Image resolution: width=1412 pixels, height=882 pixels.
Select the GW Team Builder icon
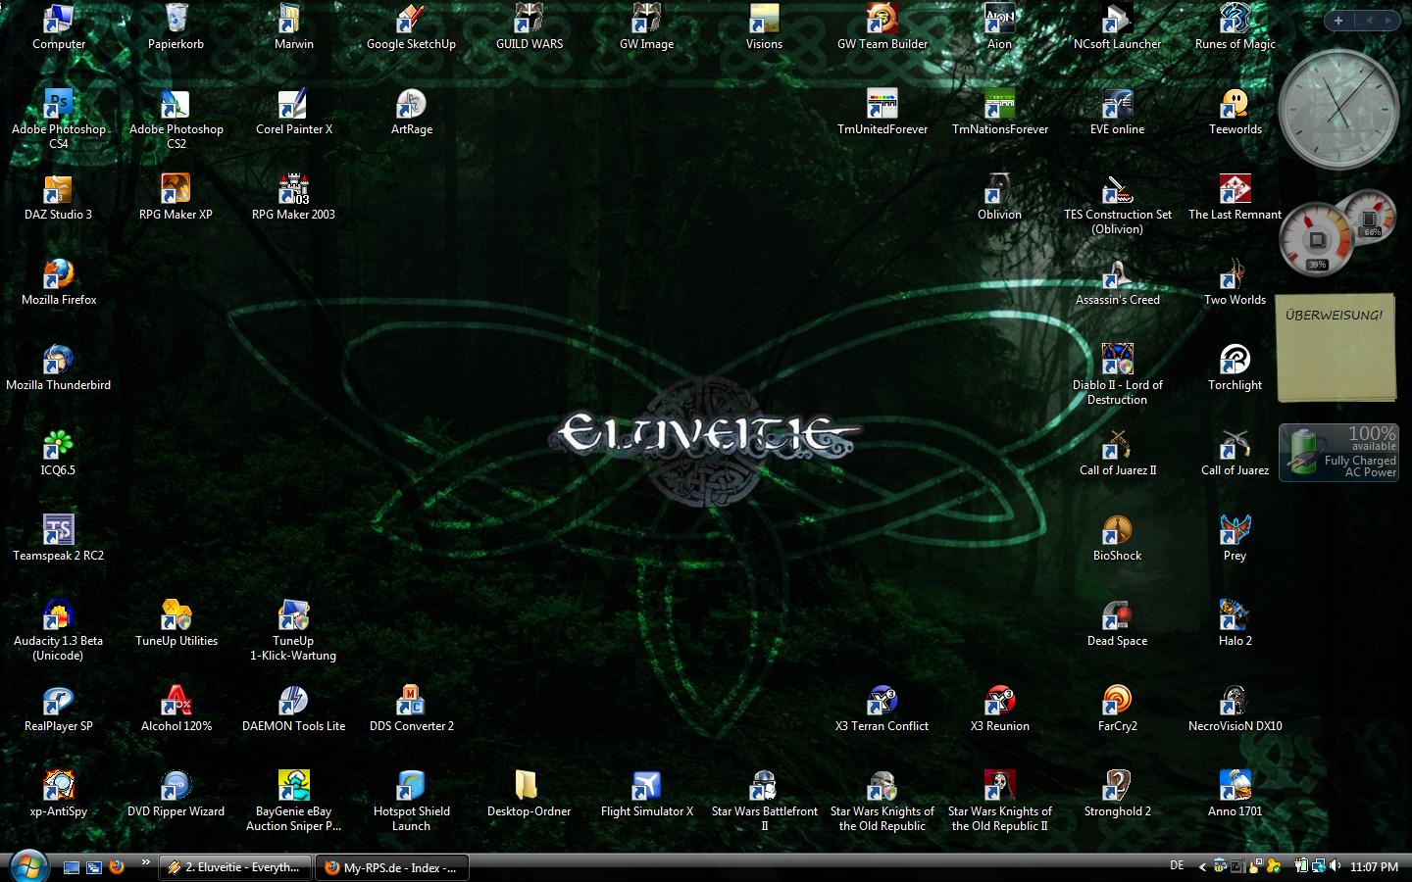click(x=882, y=26)
